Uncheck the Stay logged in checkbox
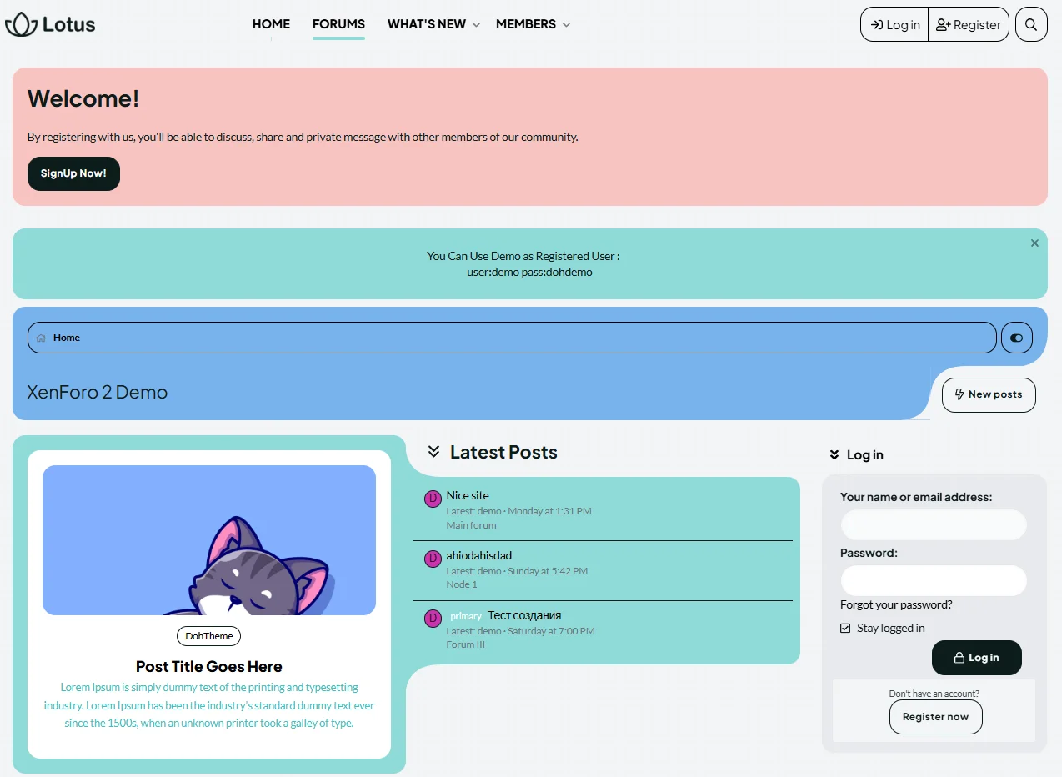The height and width of the screenshot is (777, 1062). coord(845,628)
